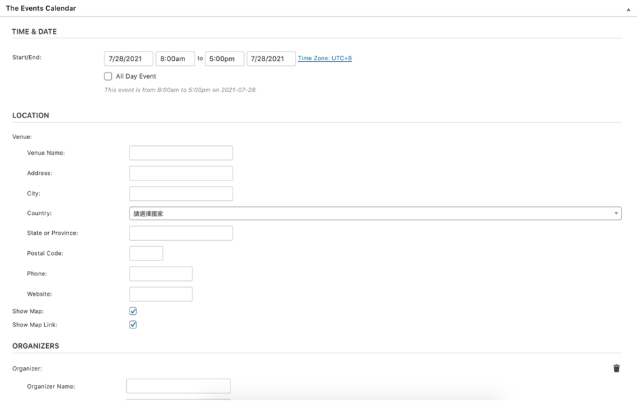Click into the Address field
This screenshot has width=638, height=401.
181,174
